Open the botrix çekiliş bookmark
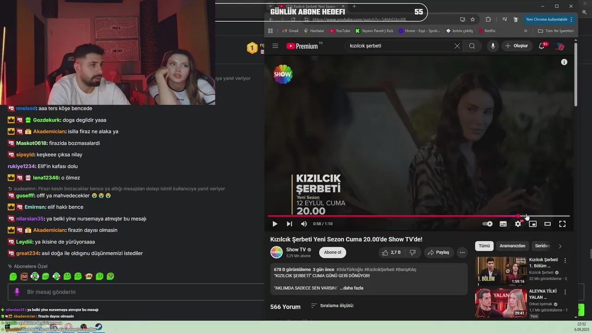This screenshot has width=592, height=333. 459,31
